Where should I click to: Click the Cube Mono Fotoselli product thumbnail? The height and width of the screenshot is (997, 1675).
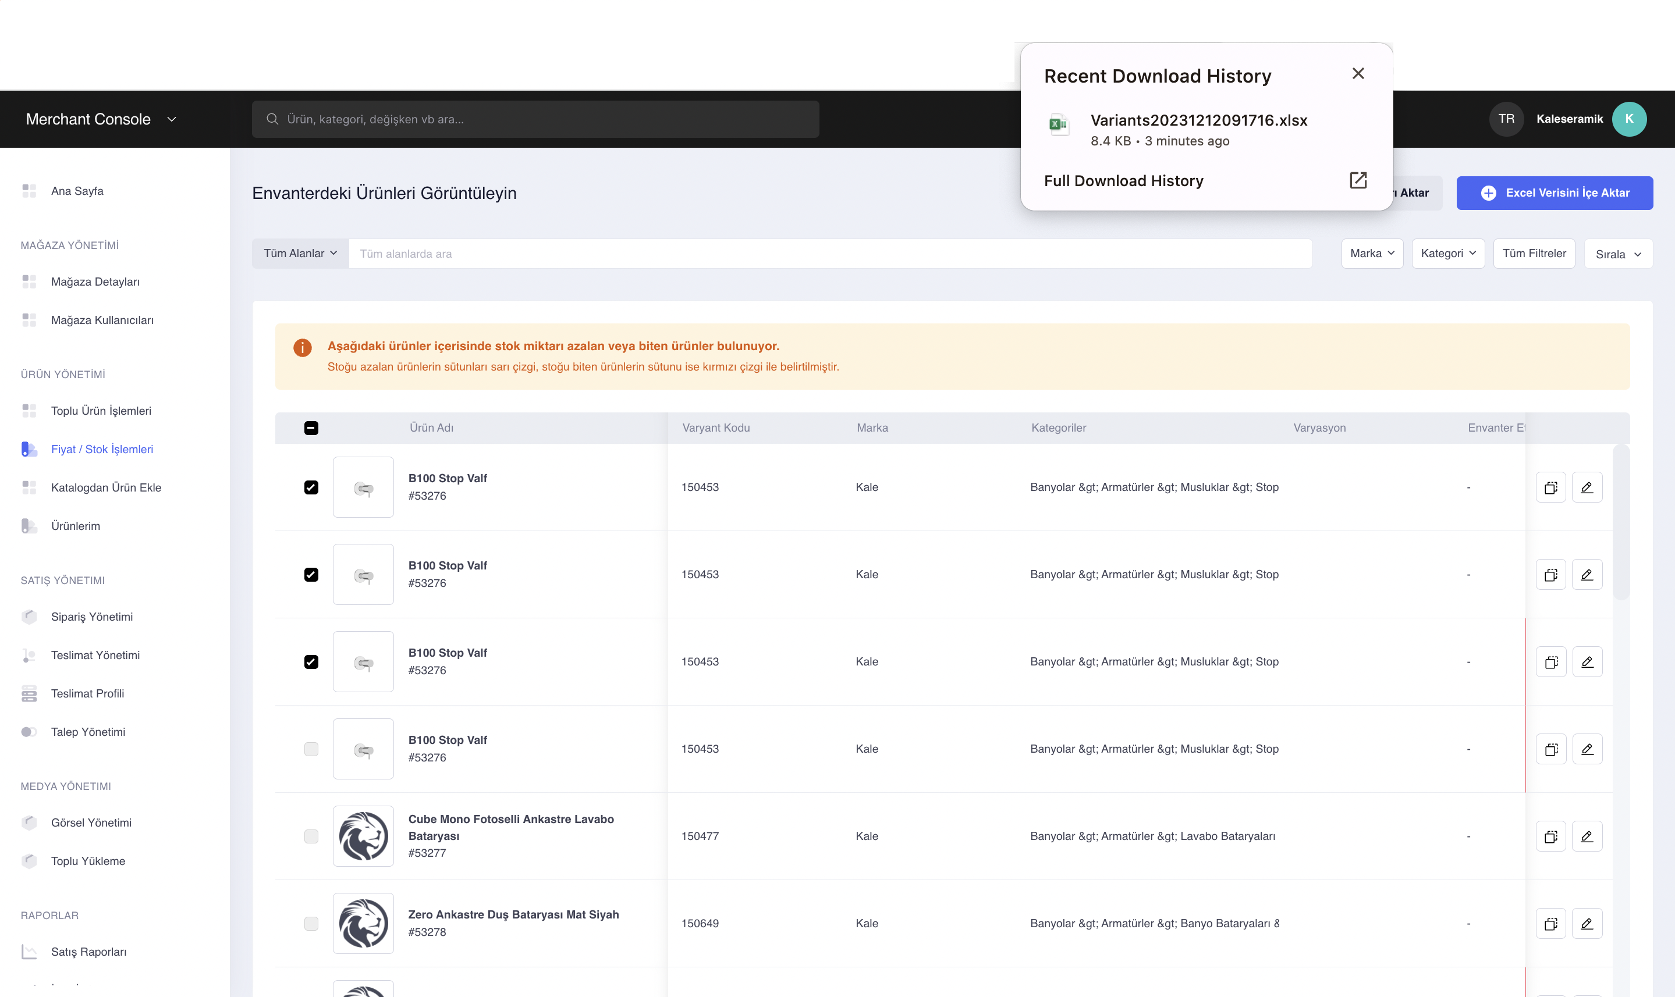(x=363, y=836)
